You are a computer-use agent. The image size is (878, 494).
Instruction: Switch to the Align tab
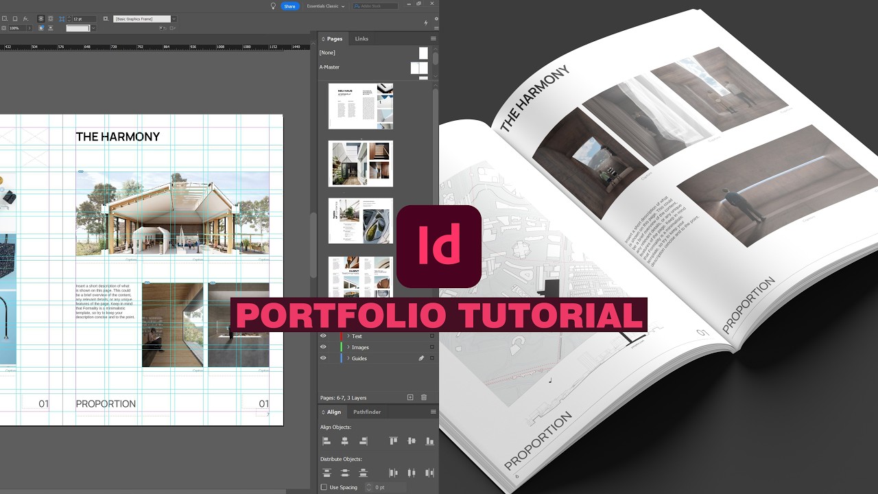click(331, 412)
